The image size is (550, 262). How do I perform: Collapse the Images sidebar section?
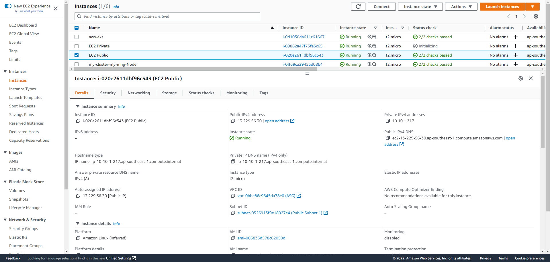tap(5, 152)
